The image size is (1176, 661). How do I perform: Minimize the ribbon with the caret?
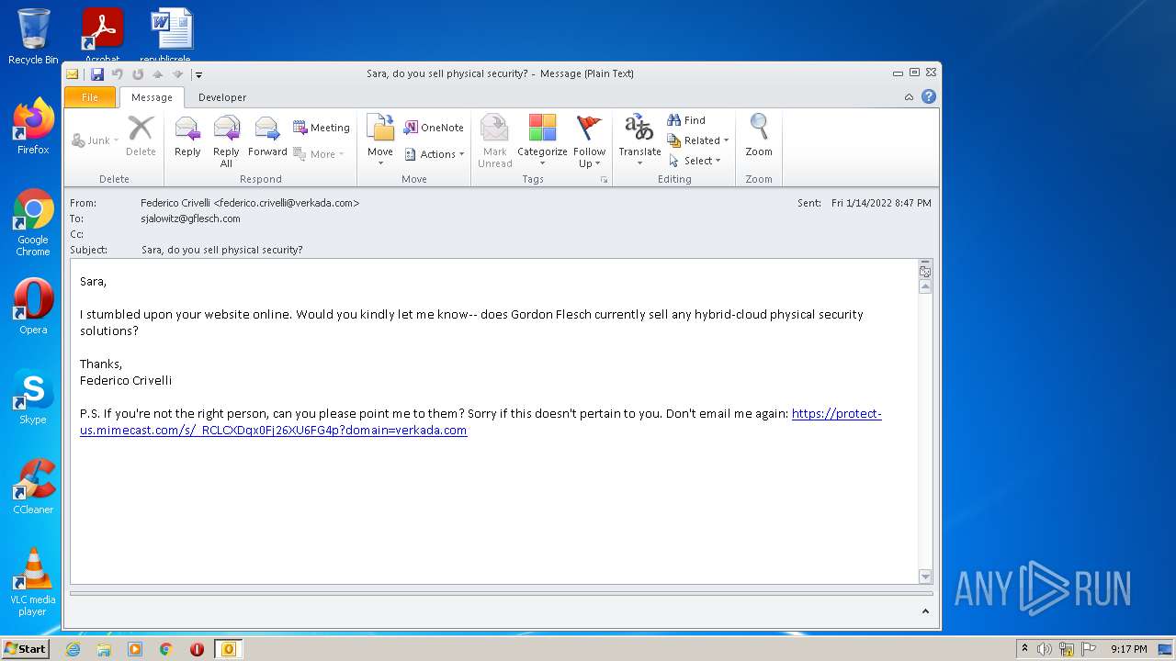(909, 97)
